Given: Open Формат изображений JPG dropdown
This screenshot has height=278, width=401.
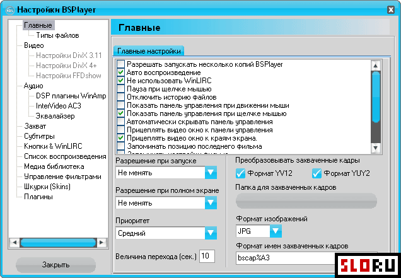Looking at the screenshot, I should (276, 231).
